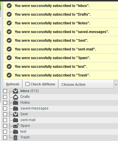Select the checkbox beside Trash
This screenshot has height=144, width=118.
[x=5, y=137]
